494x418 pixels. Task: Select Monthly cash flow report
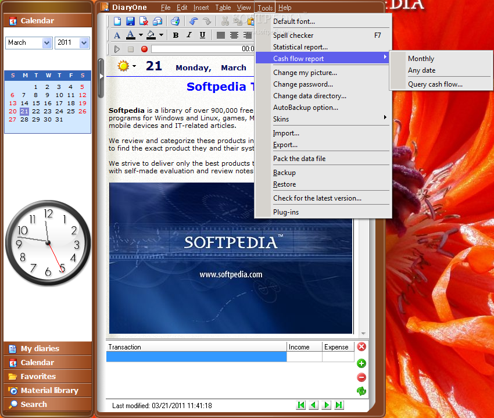441,59
